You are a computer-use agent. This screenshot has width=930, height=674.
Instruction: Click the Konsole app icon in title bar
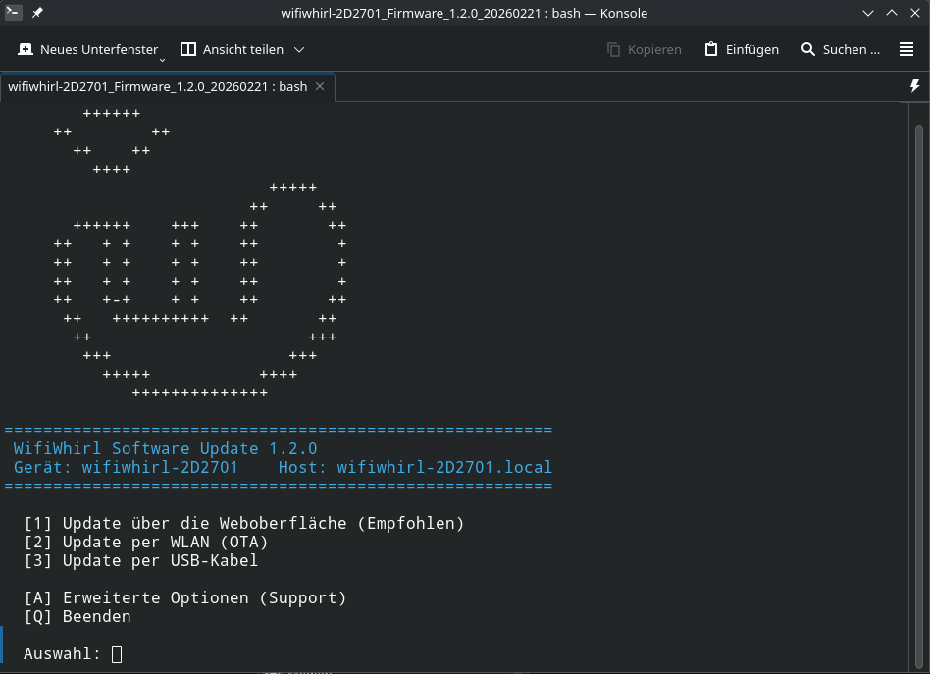pyautogui.click(x=14, y=14)
